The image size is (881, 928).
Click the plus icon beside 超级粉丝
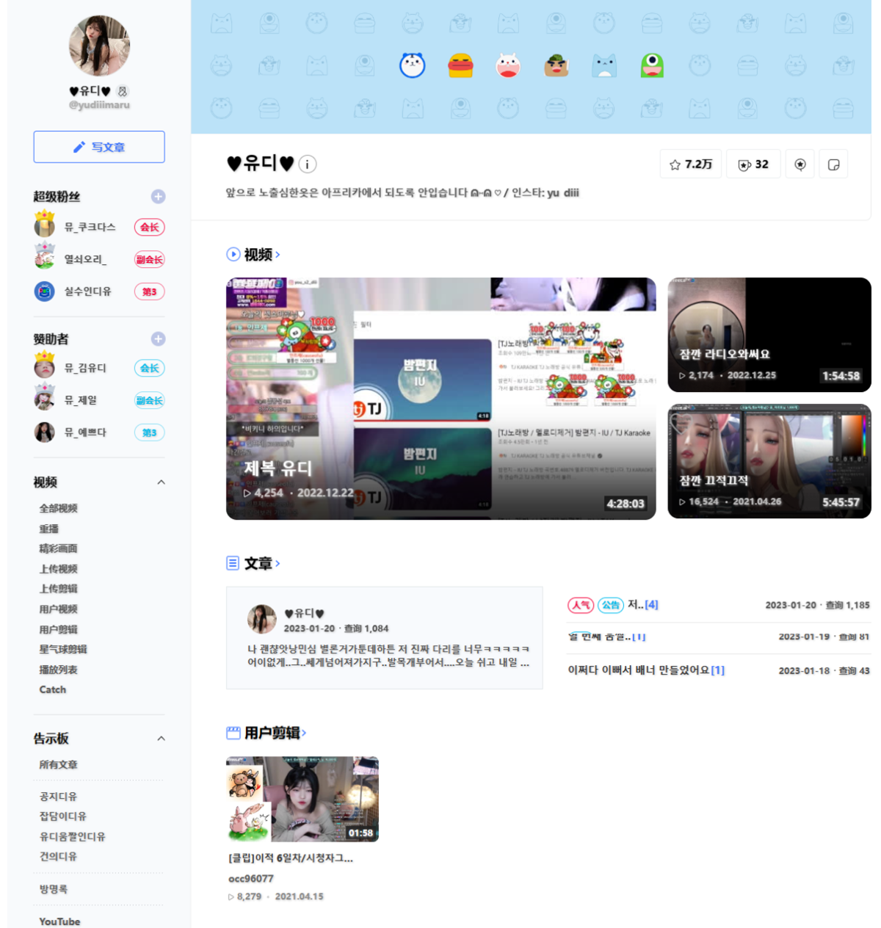(x=159, y=196)
